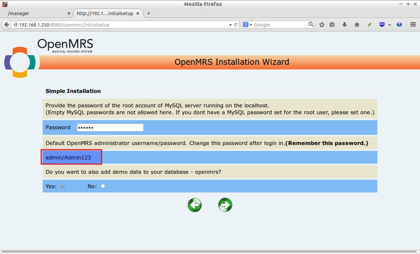420x254 pixels.
Task: Click the Simple Installation heading
Action: click(x=73, y=91)
